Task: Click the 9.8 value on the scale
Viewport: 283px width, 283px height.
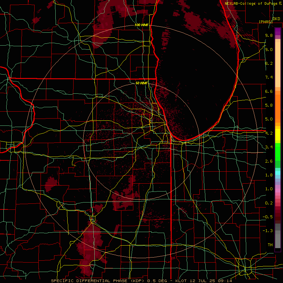Action: 269,35
